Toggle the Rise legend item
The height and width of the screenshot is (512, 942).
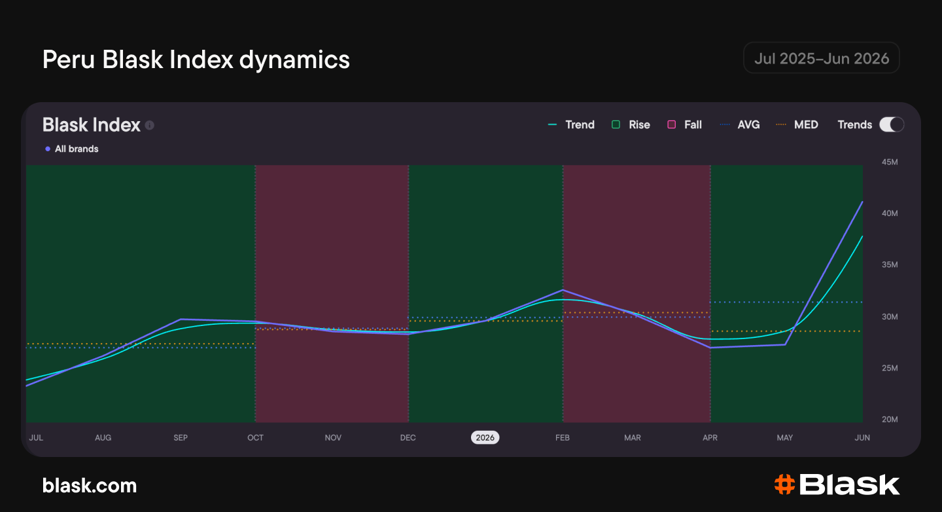[x=631, y=124]
